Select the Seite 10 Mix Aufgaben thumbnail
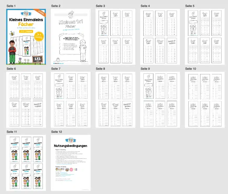The image size is (228, 194). (205, 100)
